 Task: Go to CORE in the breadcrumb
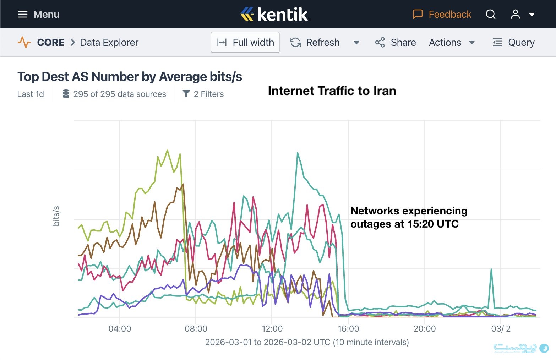tap(51, 42)
